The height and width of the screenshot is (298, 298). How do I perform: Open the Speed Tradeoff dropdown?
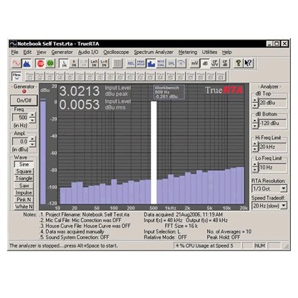284,206
